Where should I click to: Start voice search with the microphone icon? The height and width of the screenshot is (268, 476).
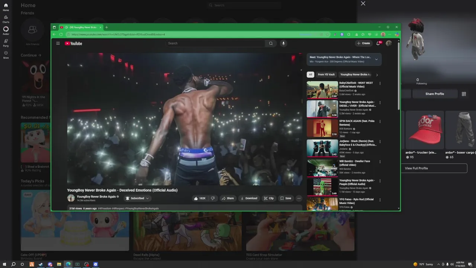click(x=283, y=44)
